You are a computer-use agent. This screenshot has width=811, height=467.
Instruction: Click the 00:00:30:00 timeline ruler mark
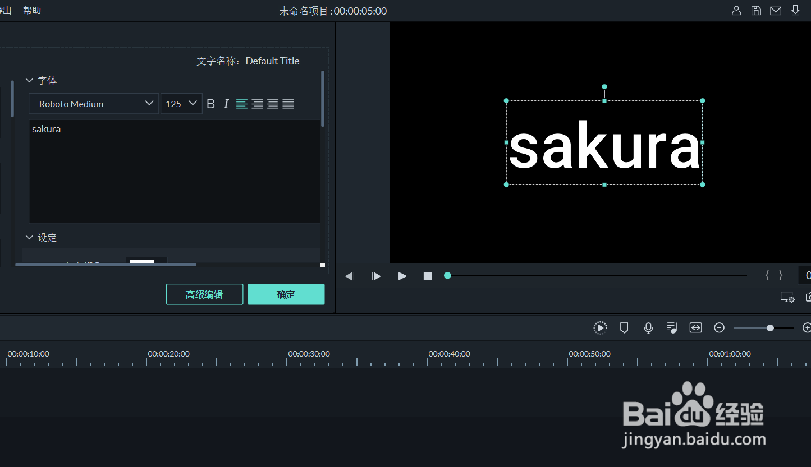(309, 354)
